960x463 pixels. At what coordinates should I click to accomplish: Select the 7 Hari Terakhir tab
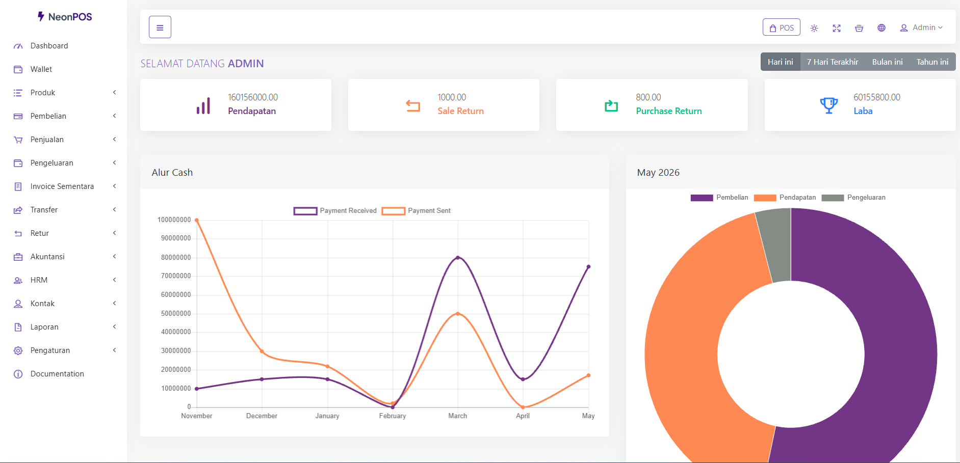coord(833,62)
